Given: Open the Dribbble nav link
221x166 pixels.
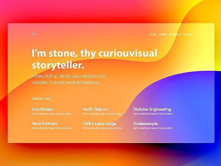Looking at the screenshot, I should 162,34.
